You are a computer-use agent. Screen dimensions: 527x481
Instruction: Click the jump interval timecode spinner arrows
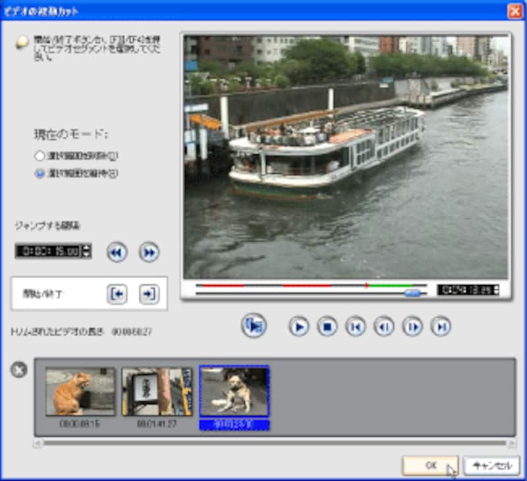point(87,251)
